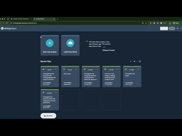Click the document-shaped extension icon
This screenshot has height=136, width=182.
pyautogui.click(x=161, y=23)
